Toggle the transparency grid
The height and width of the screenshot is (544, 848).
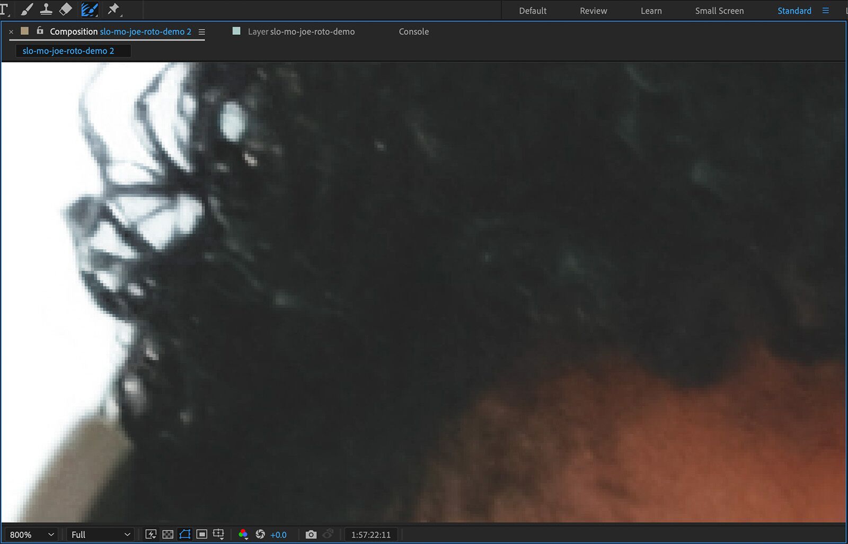[168, 534]
